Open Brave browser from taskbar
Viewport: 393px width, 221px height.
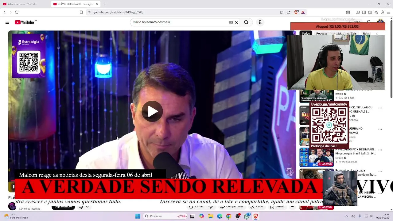[x=256, y=216]
